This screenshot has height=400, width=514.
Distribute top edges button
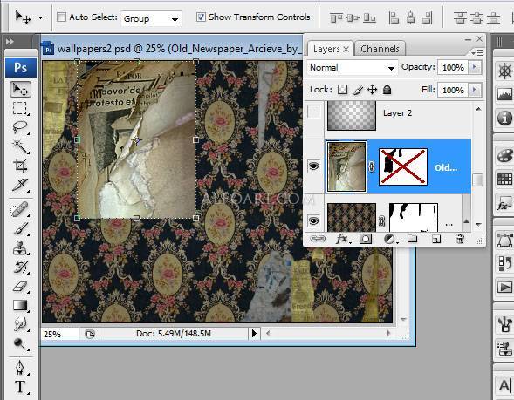[460, 17]
